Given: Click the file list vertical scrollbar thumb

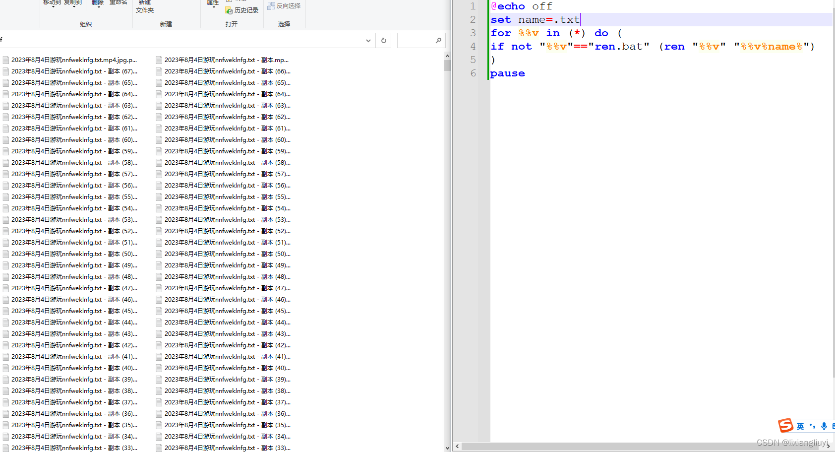Looking at the screenshot, I should click(447, 66).
